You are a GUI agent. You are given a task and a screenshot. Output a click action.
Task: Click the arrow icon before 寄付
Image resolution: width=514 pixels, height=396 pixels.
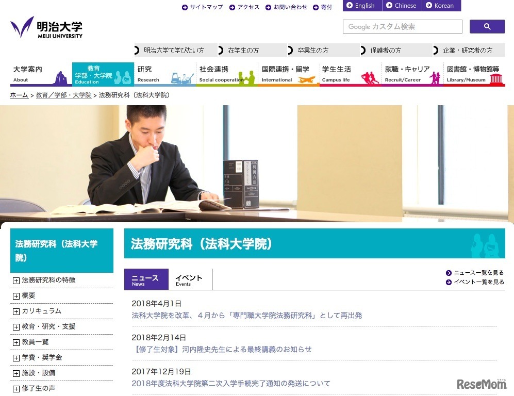[316, 7]
